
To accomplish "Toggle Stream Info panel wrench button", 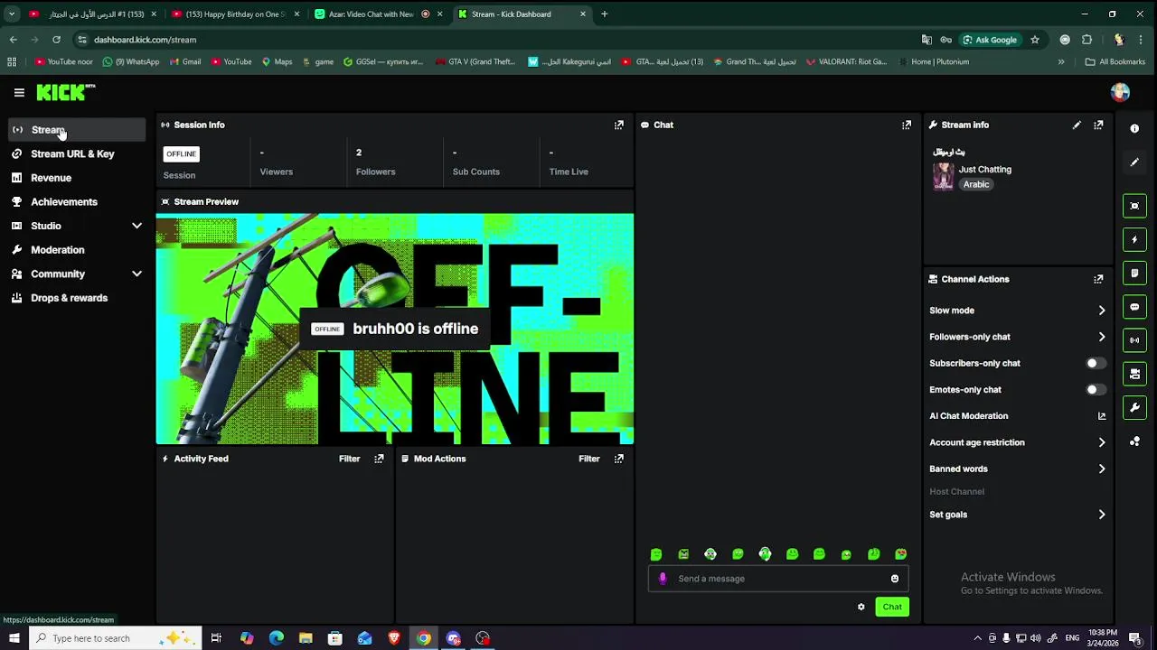I will [x=1134, y=408].
